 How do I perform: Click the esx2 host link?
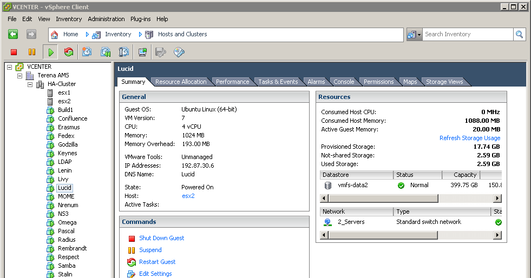[188, 196]
